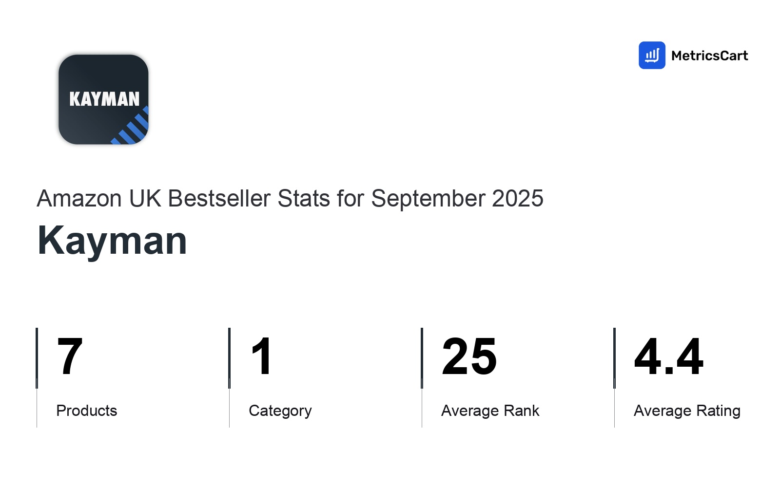
Task: Select the 4.4 average rating value
Action: (668, 357)
